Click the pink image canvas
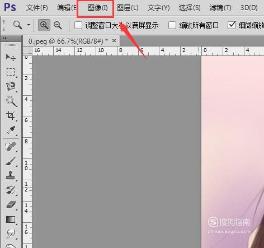Image resolution: width=264 pixels, height=248 pixels. (x=233, y=152)
